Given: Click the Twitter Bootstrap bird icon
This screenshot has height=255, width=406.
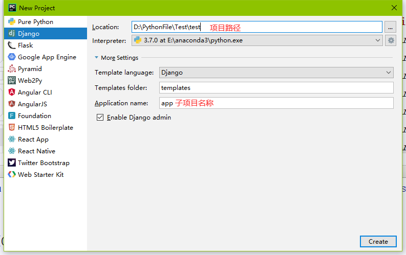Looking at the screenshot, I should click(12, 163).
